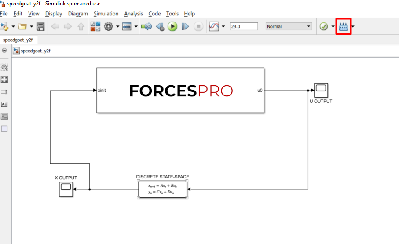
Task: Open the simulation mode Normal dropdown
Action: [x=289, y=26]
